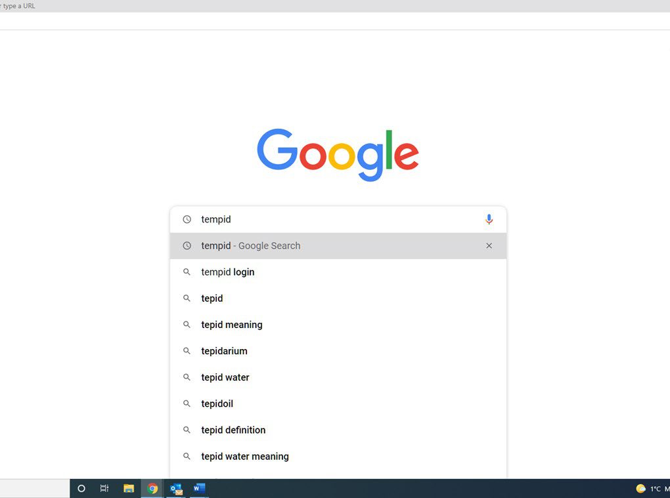Open Task View in the taskbar
This screenshot has height=498, width=670.
[104, 488]
